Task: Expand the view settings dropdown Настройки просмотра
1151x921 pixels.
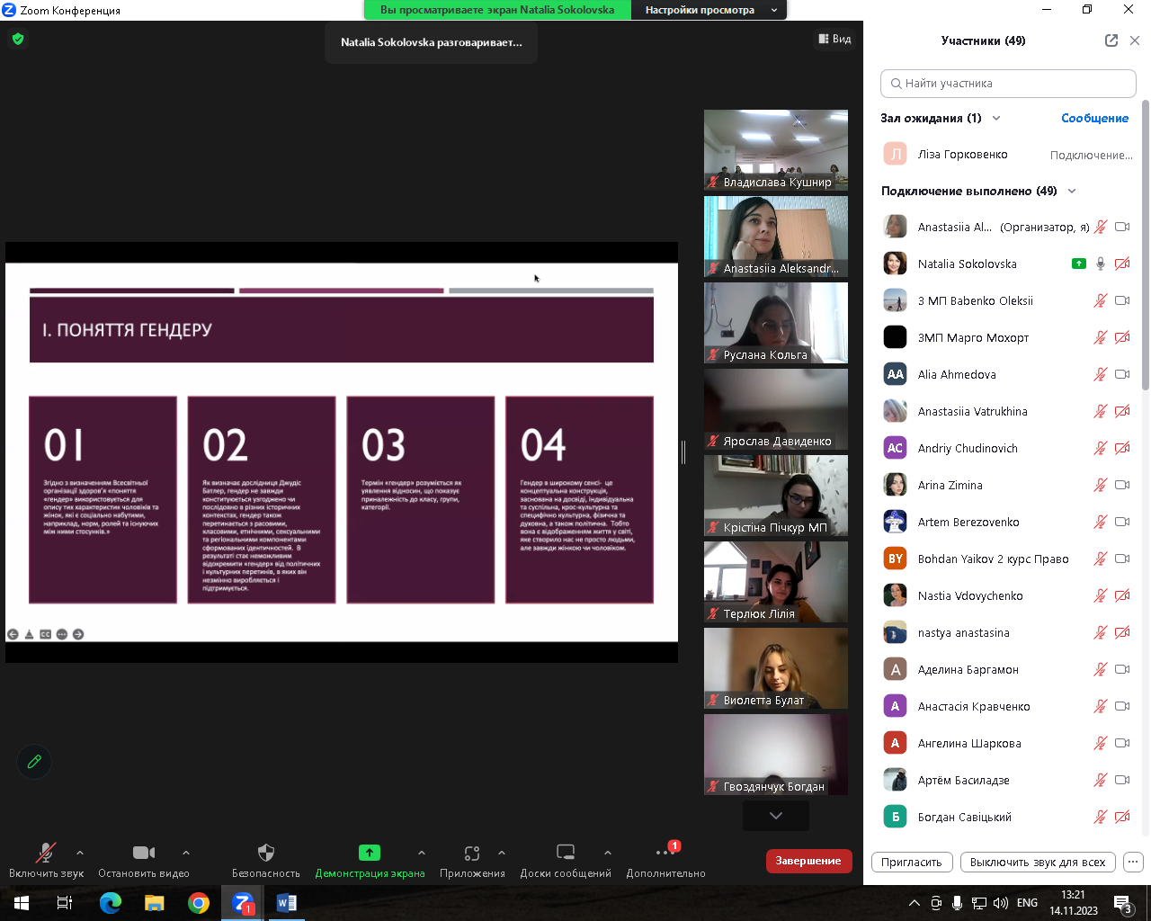Action: pyautogui.click(x=708, y=10)
